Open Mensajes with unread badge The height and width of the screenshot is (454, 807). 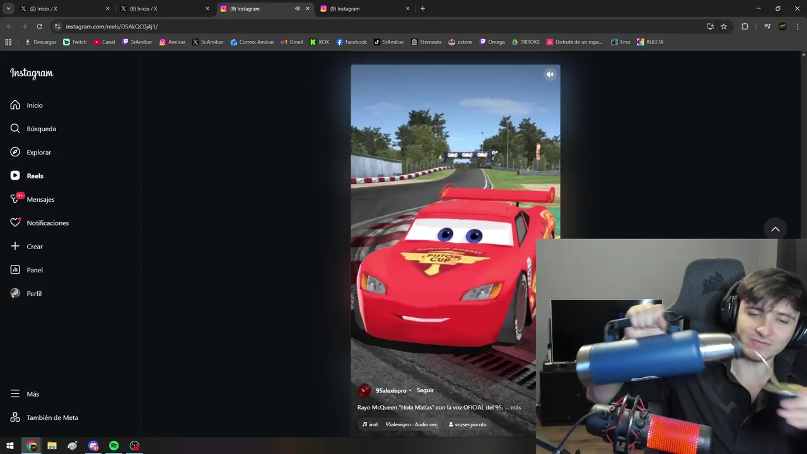(32, 199)
